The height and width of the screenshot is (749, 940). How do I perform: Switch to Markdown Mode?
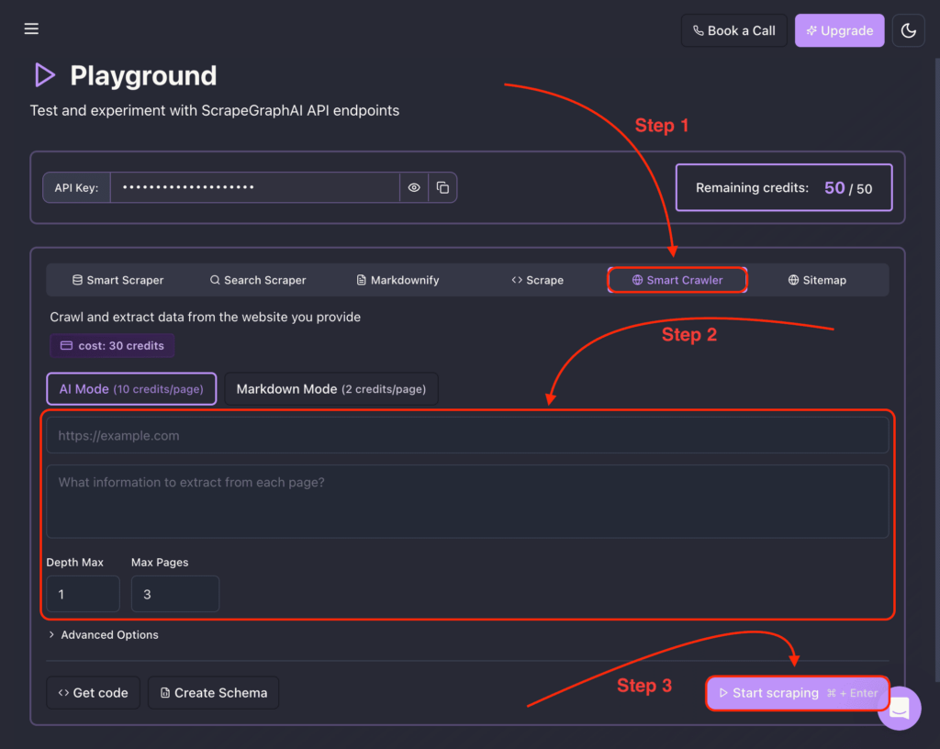point(330,389)
